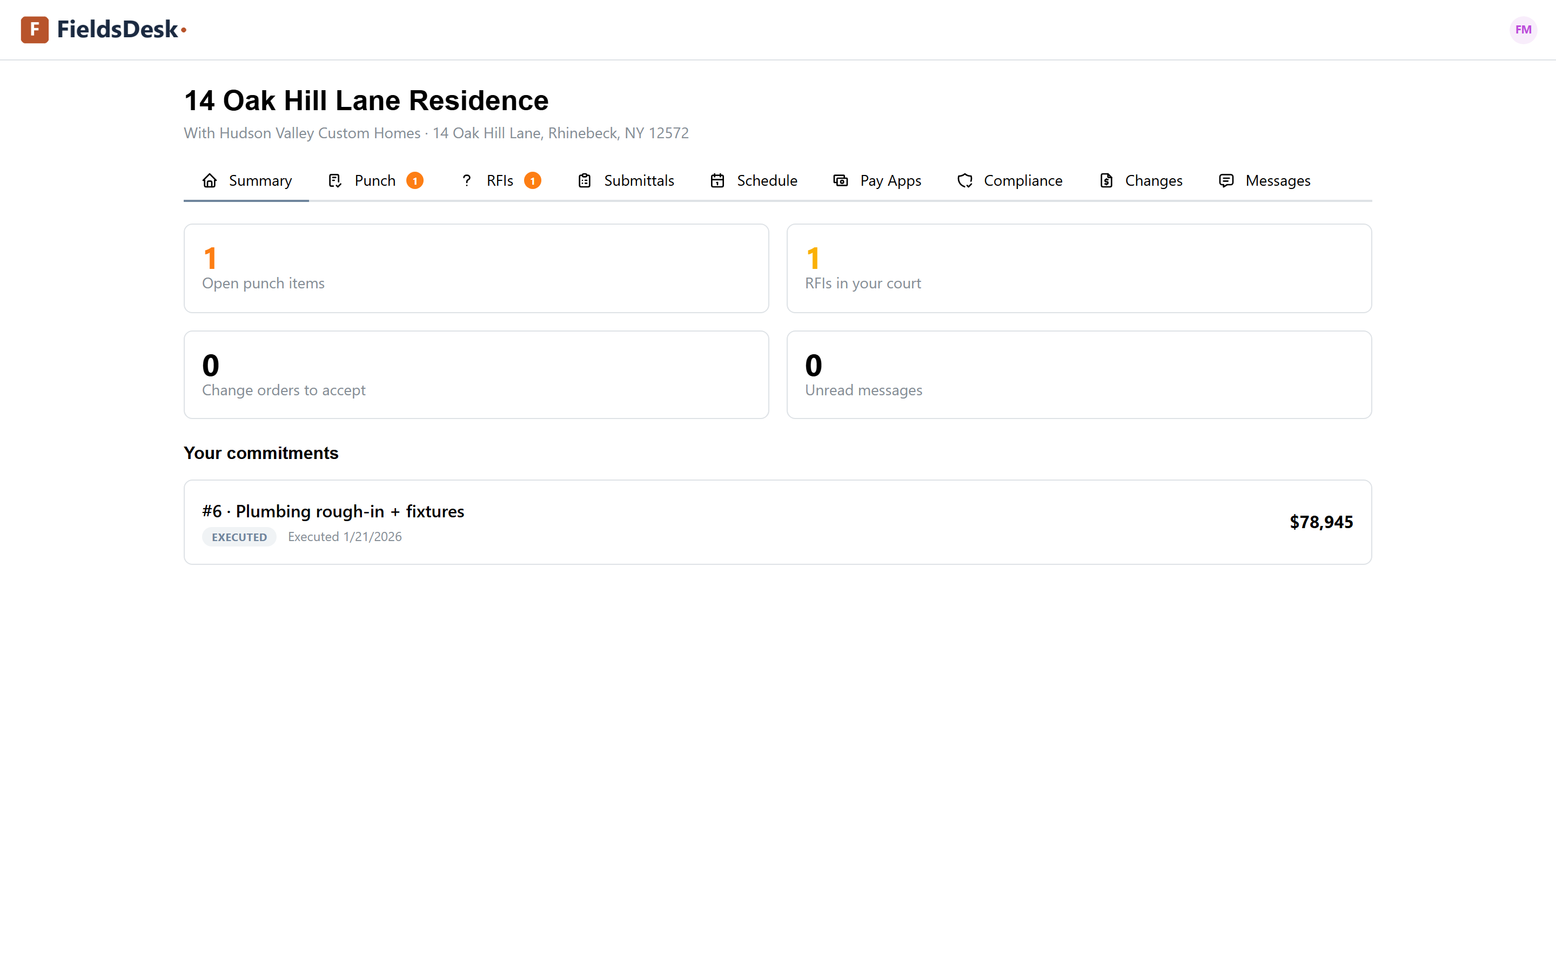Click the Your commitments heading
Screen dimensions: 1556x972
click(260, 453)
